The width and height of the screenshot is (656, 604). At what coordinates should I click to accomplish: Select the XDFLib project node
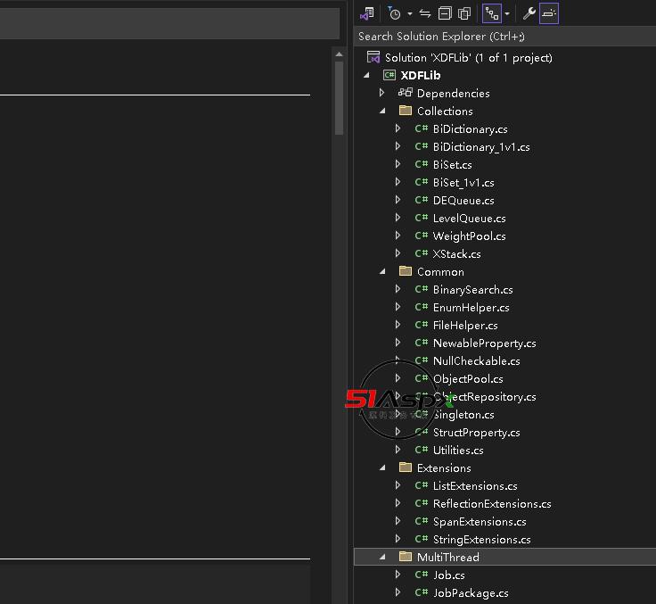420,76
